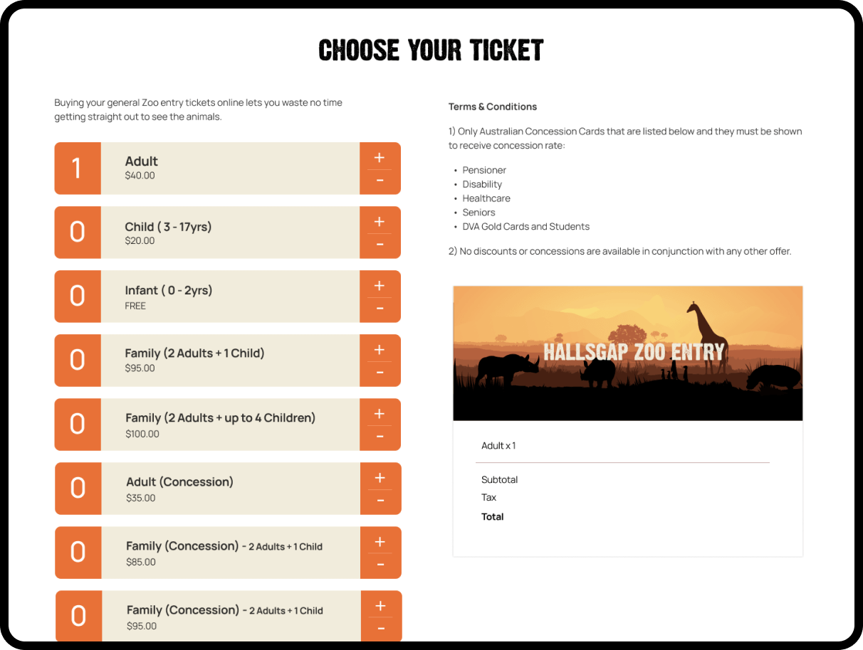The height and width of the screenshot is (650, 863).
Task: Increase the $85 Family (Concession) quantity
Action: (x=380, y=542)
